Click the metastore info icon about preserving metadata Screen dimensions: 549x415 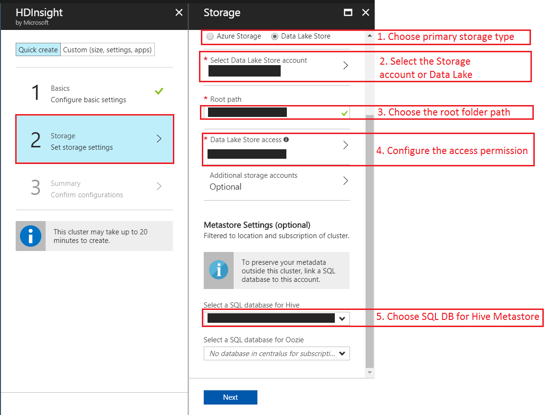coord(218,270)
